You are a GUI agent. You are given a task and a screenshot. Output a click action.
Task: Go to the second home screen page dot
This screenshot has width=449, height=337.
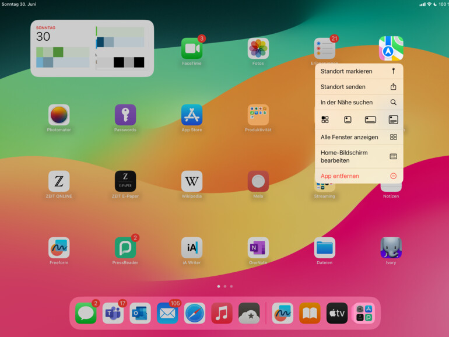pyautogui.click(x=225, y=286)
